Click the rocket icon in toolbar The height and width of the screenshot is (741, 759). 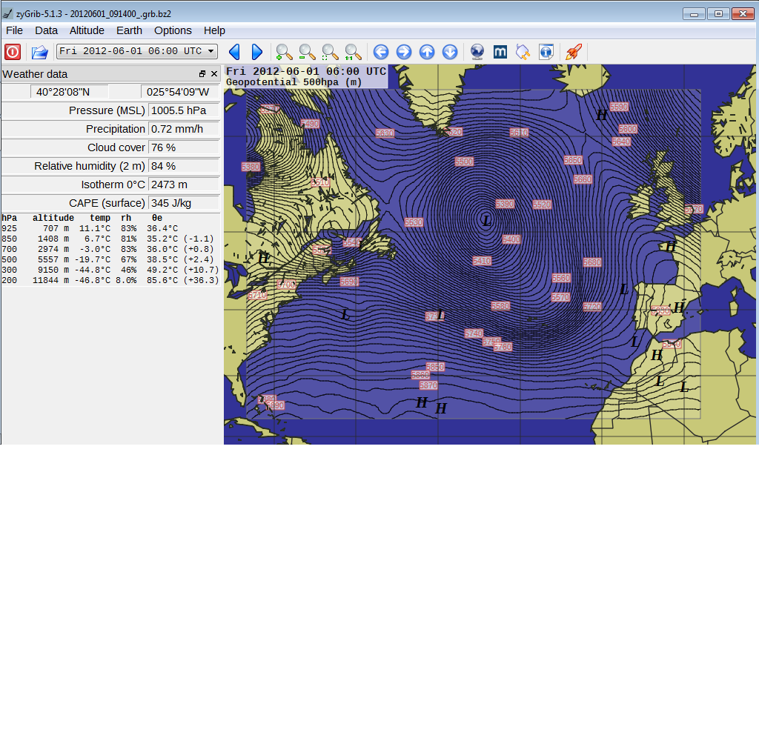(573, 52)
